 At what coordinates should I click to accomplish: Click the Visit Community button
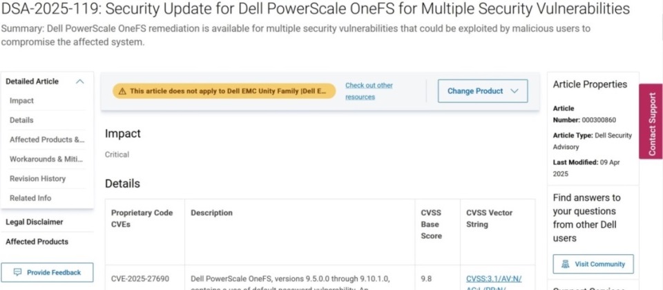pyautogui.click(x=593, y=264)
